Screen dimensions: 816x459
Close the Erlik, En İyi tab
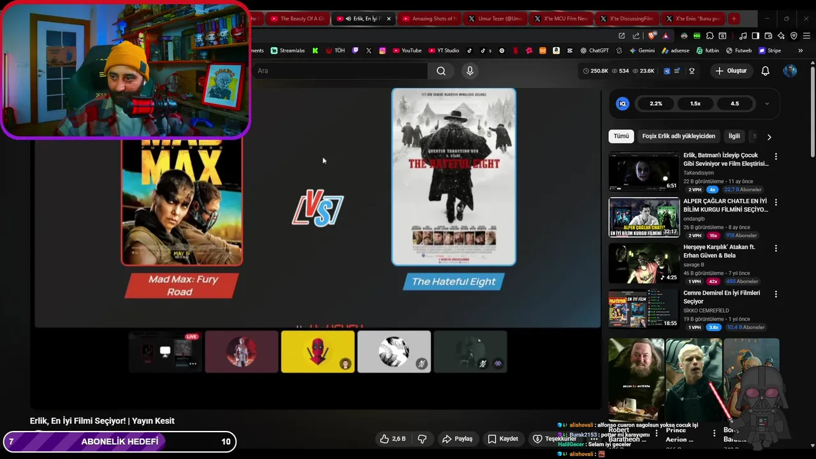[388, 18]
